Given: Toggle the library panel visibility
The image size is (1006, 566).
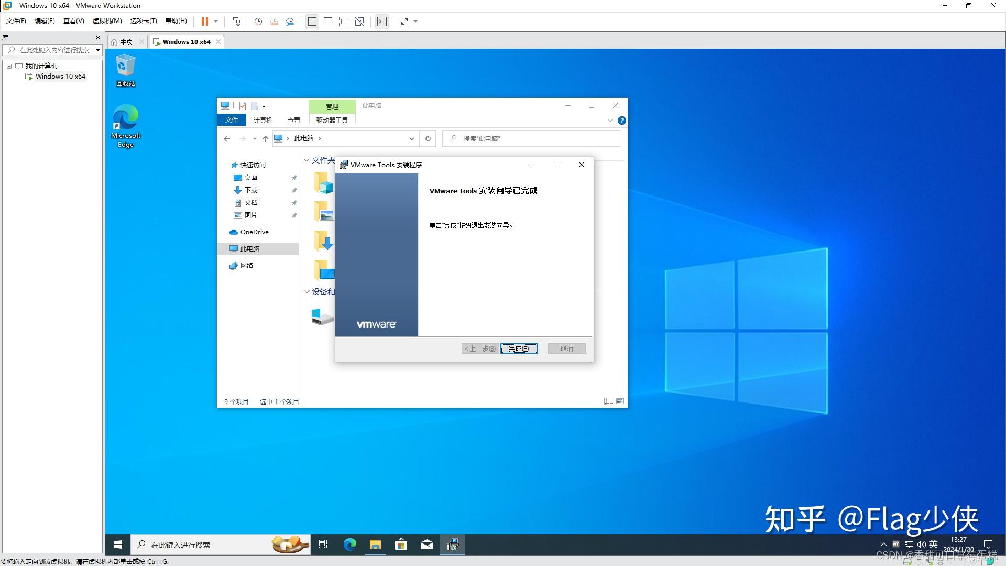Looking at the screenshot, I should [312, 21].
